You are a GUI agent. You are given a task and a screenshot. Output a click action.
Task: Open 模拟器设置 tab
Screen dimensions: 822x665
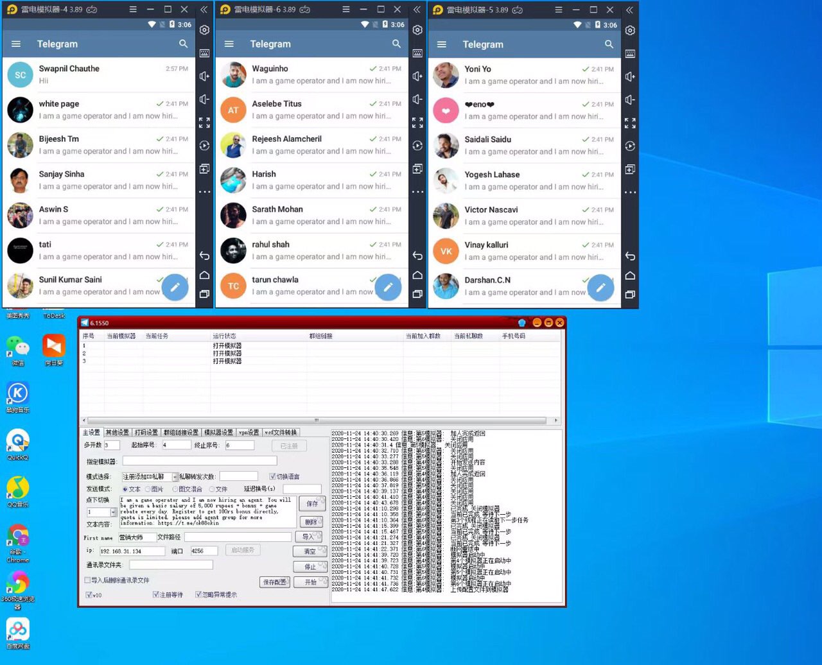coord(219,432)
